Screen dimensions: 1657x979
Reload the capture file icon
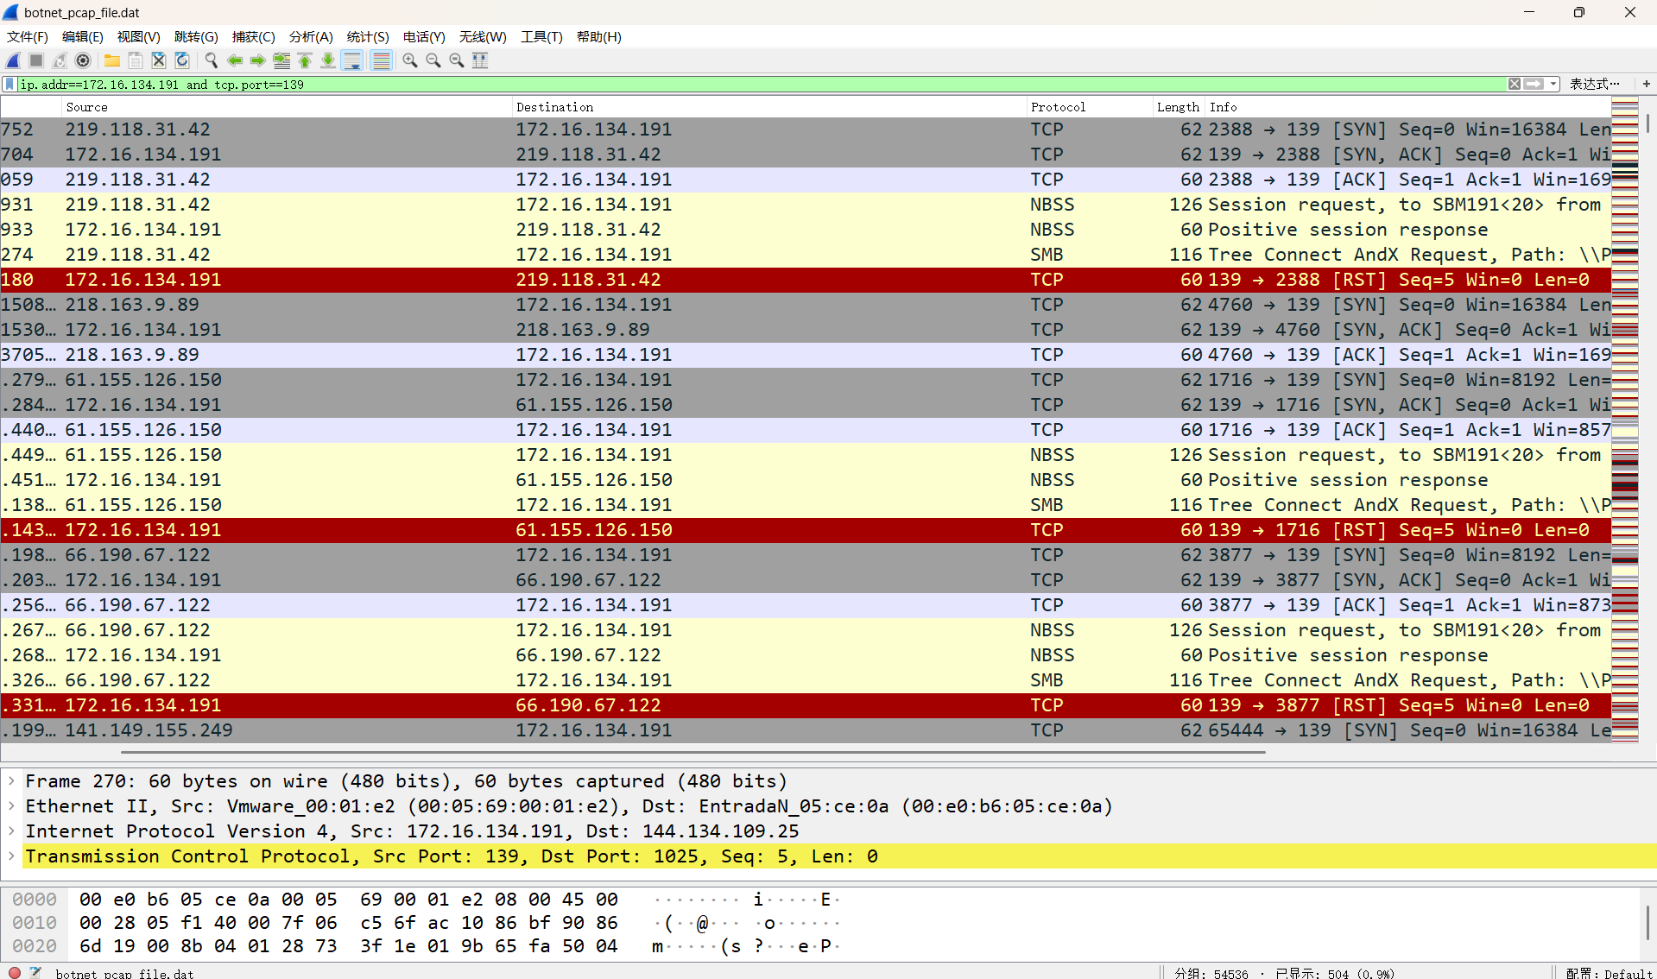182,60
